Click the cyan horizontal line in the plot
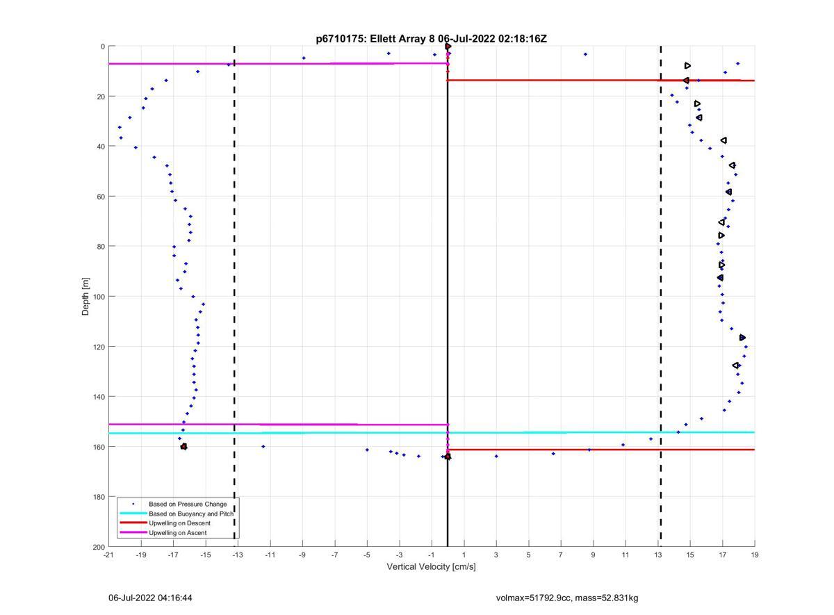This screenshot has height=615, width=834. coord(431,433)
